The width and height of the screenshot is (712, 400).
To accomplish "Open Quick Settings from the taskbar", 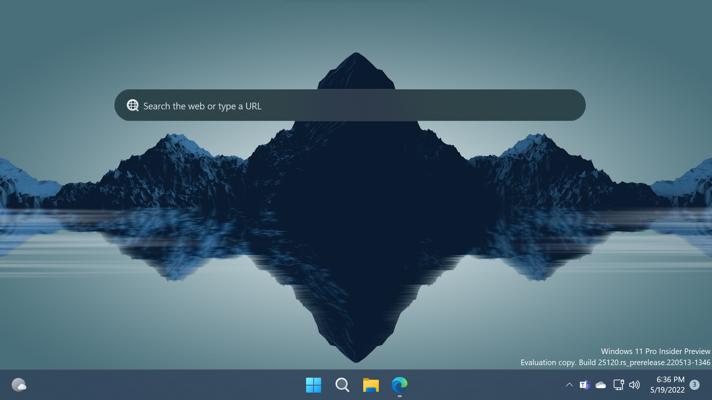I will click(626, 385).
